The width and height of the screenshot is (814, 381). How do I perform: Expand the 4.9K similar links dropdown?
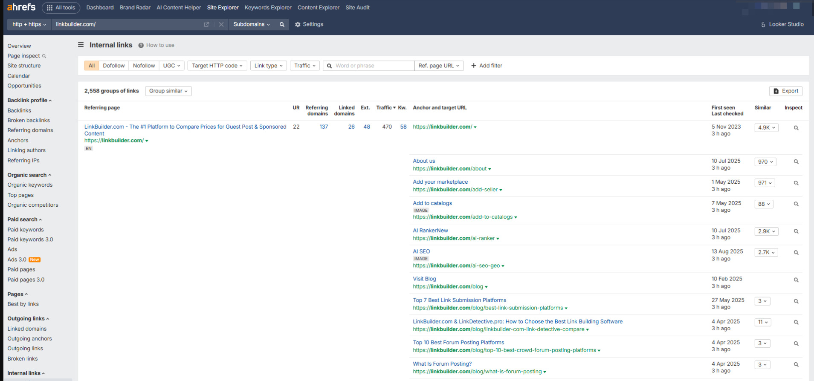point(766,127)
